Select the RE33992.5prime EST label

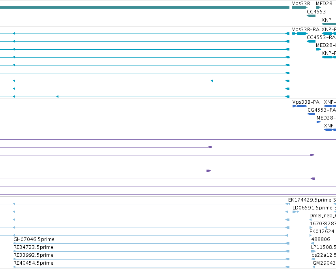[x=33, y=255]
